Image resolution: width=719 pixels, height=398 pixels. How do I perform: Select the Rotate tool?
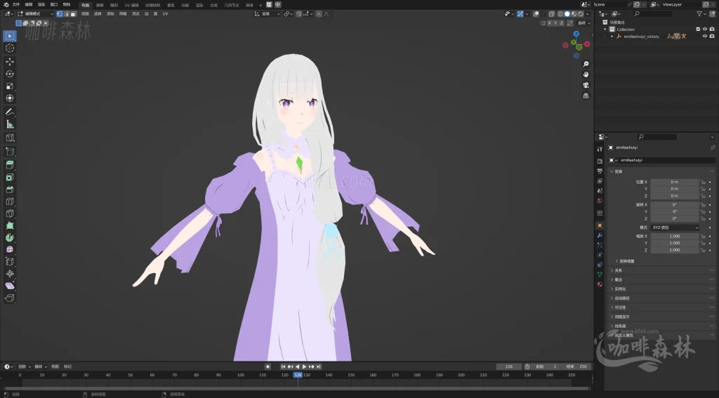pos(10,74)
